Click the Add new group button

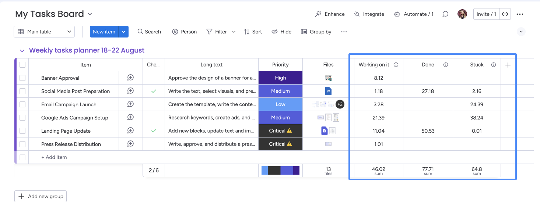41,196
